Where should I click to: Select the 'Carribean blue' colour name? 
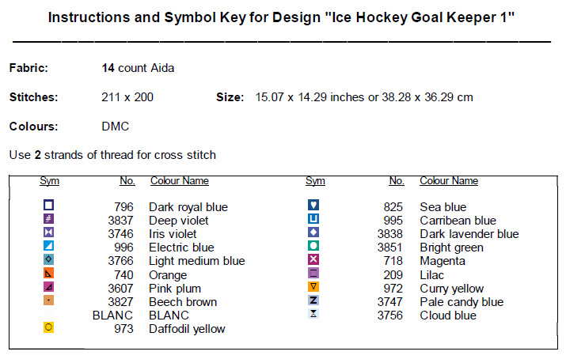458,221
